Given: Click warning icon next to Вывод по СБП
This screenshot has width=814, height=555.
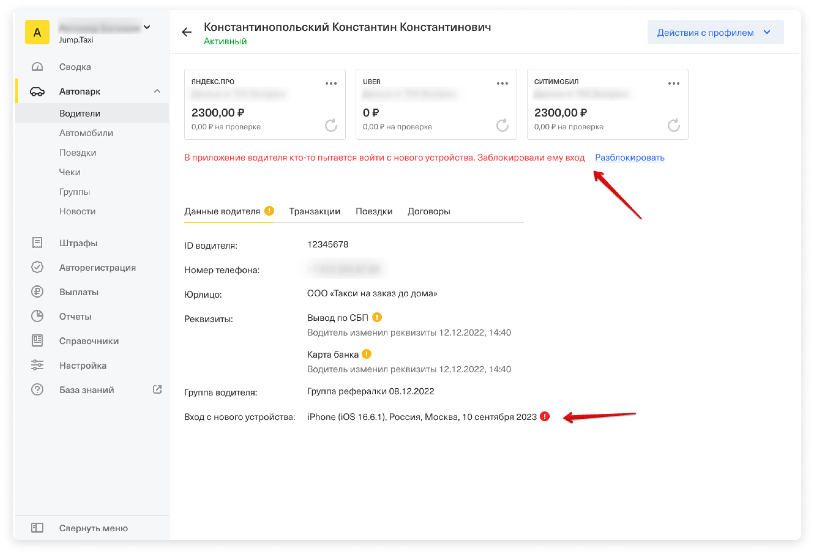Looking at the screenshot, I should click(x=376, y=317).
